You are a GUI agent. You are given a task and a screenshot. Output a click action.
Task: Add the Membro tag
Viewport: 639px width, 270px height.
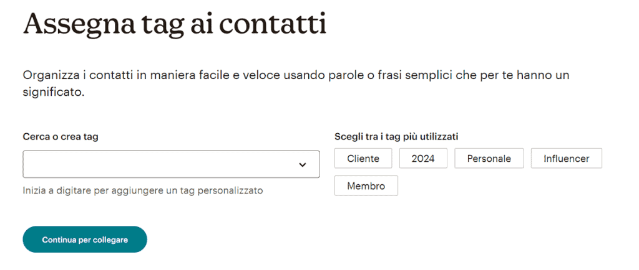pyautogui.click(x=366, y=186)
